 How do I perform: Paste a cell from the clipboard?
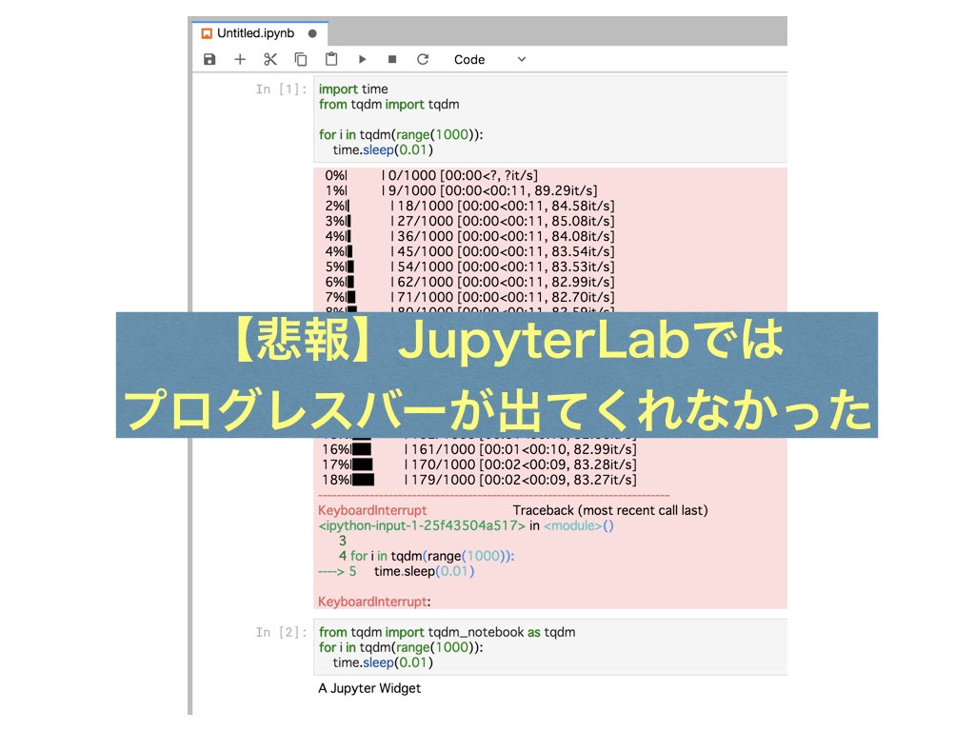(330, 59)
